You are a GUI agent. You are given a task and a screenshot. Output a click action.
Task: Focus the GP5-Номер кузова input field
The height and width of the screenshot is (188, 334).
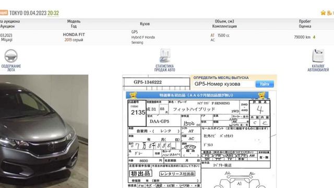tap(224, 84)
